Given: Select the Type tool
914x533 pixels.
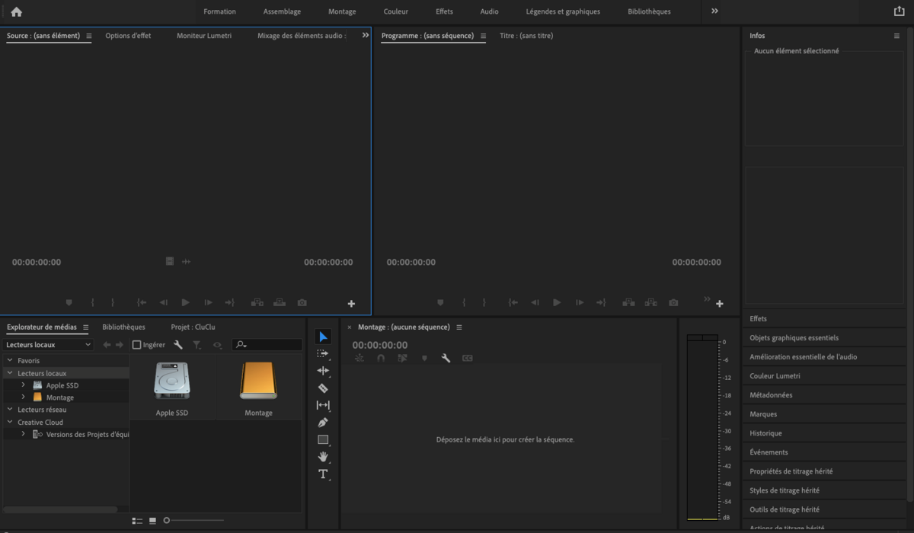Looking at the screenshot, I should pyautogui.click(x=323, y=474).
